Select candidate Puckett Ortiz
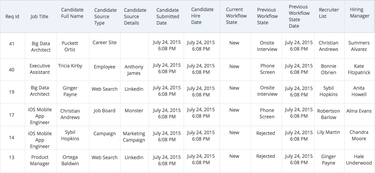 [x=70, y=46]
